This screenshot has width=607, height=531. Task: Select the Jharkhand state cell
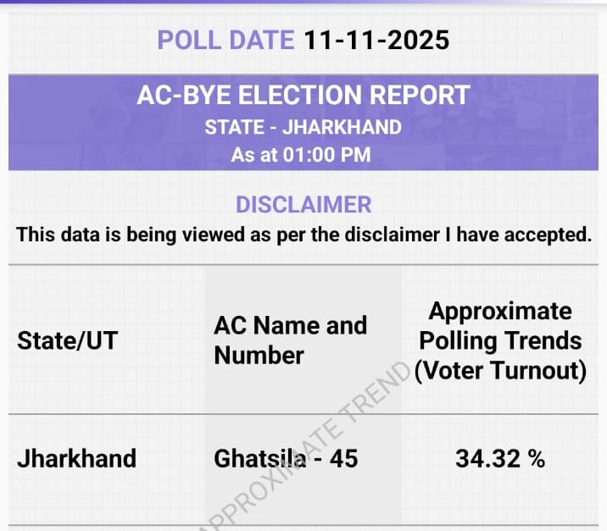click(x=76, y=458)
